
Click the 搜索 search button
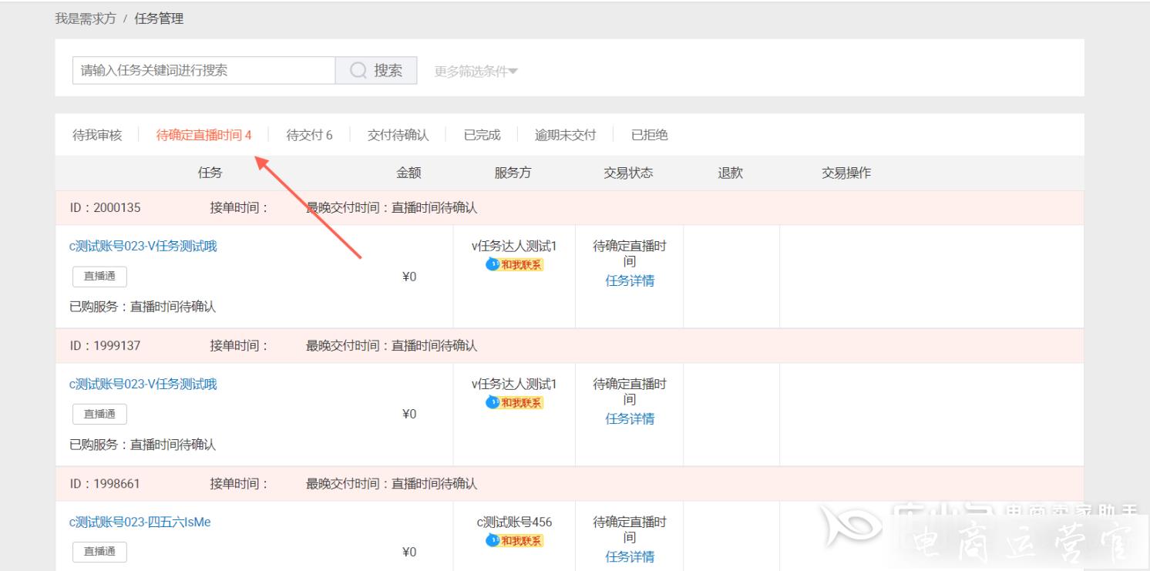click(x=376, y=70)
